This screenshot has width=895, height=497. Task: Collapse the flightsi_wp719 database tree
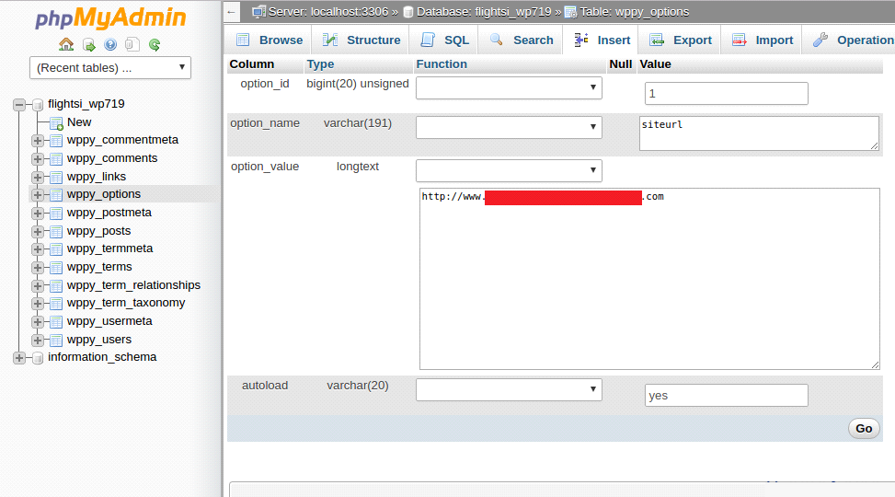pos(19,105)
